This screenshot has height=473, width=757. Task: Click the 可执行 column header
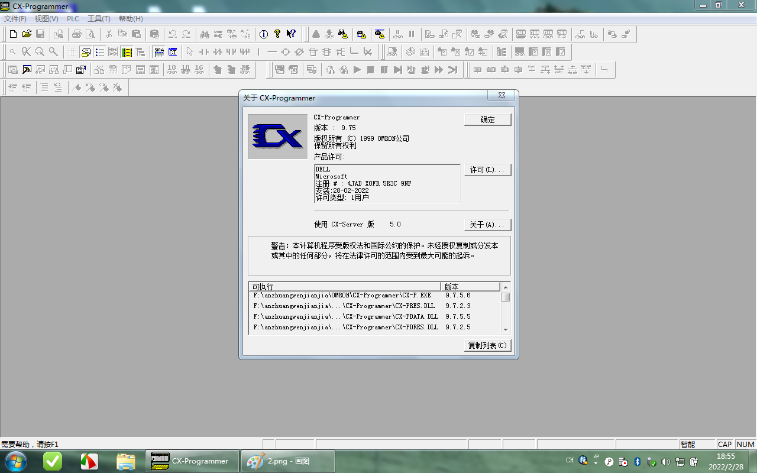344,287
